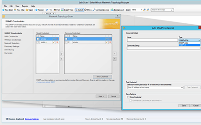Click the New Credential button
The image size is (201, 125).
(x=102, y=77)
